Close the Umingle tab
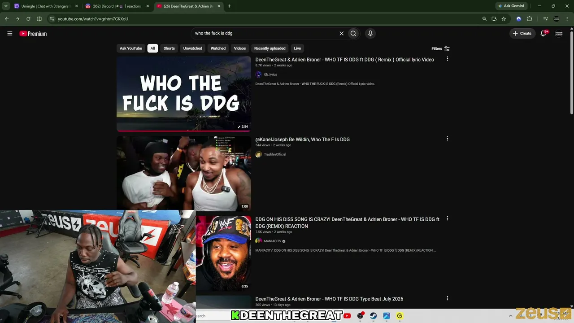This screenshot has width=574, height=323. pyautogui.click(x=76, y=6)
